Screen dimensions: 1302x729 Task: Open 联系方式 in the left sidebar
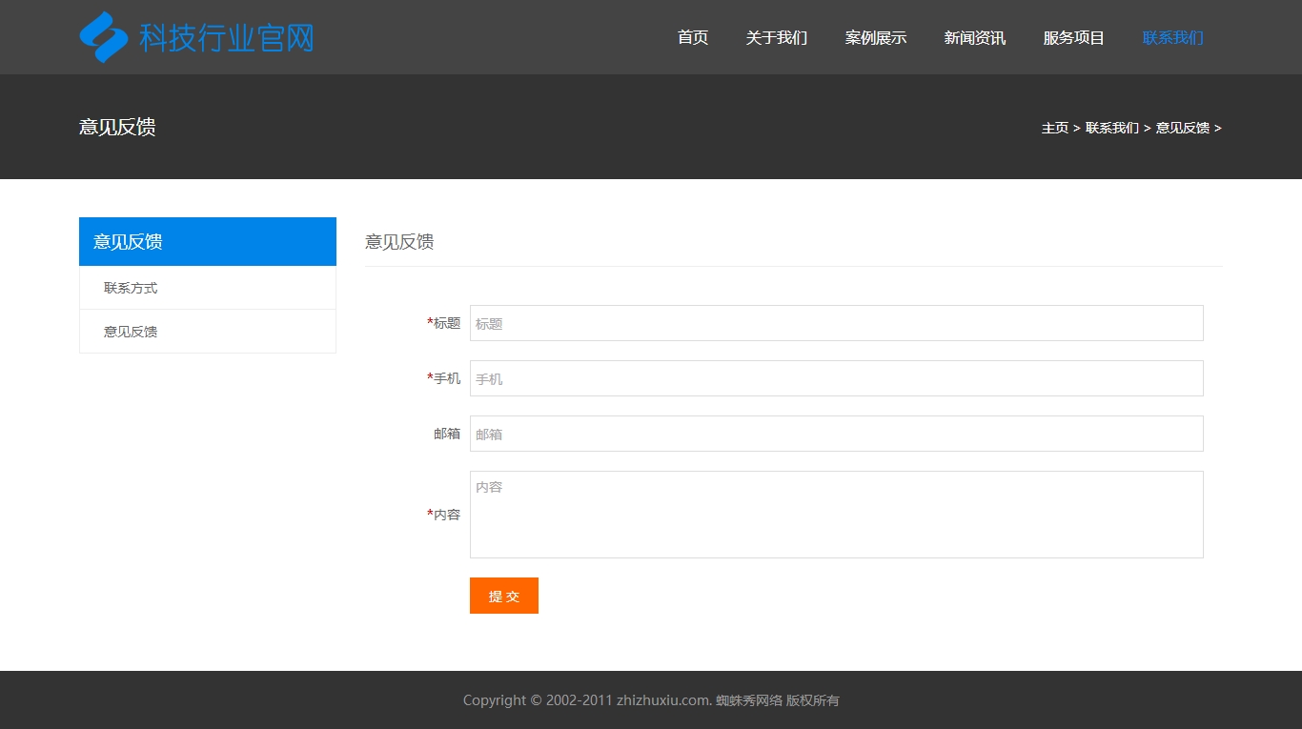pos(131,288)
